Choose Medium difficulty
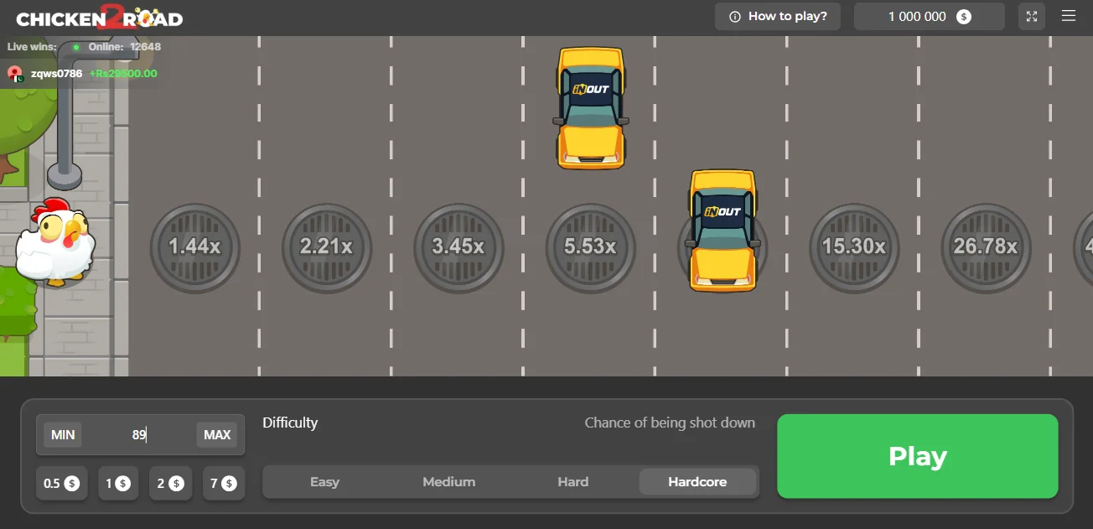Image resolution: width=1093 pixels, height=529 pixels. [448, 482]
